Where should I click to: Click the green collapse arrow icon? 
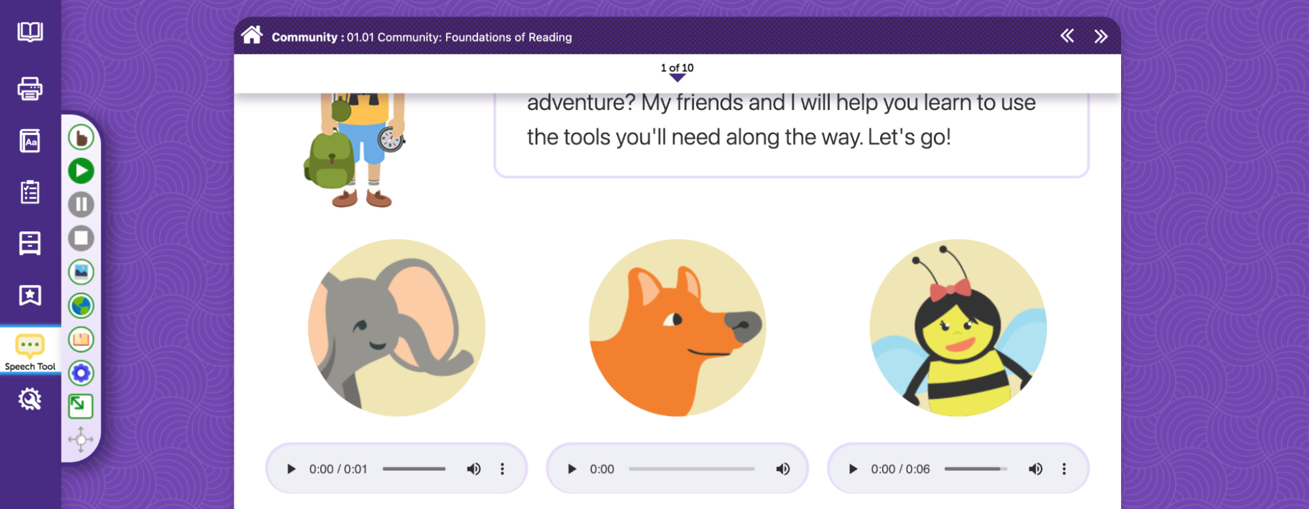click(x=81, y=406)
